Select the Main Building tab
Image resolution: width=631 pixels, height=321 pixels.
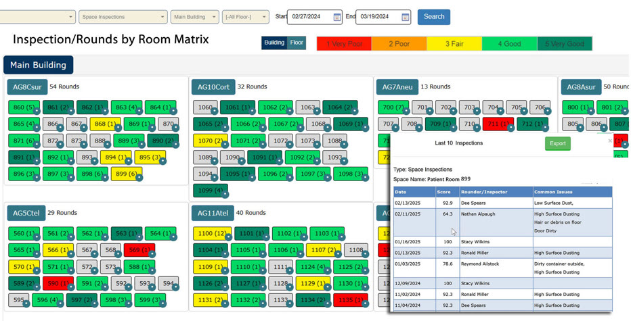point(38,65)
